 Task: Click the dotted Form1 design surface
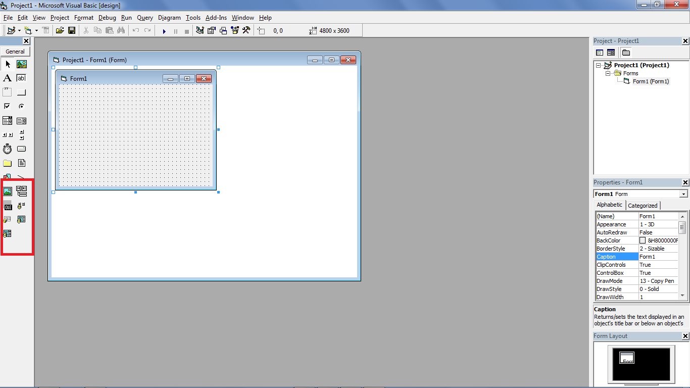135,135
